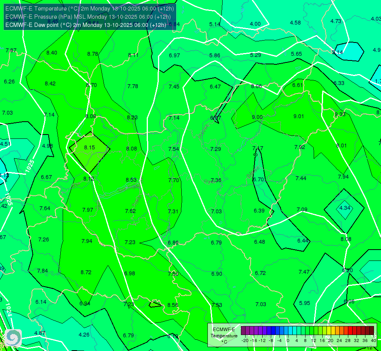Click the 8.15 value inside the diamond contour
The height and width of the screenshot is (351, 381).
[90, 147]
